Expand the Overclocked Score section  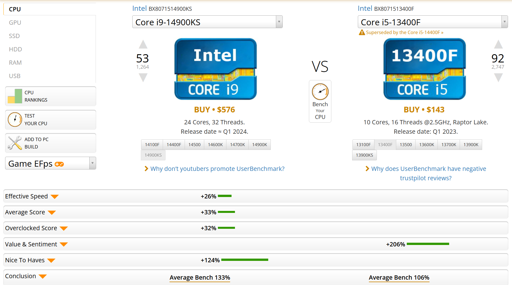point(64,228)
